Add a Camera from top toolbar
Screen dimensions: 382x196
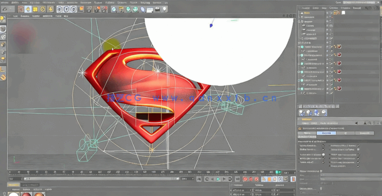[x=158, y=9]
